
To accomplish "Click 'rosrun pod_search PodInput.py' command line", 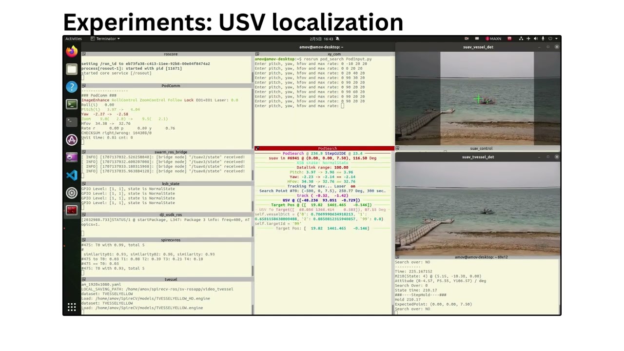I will point(313,59).
